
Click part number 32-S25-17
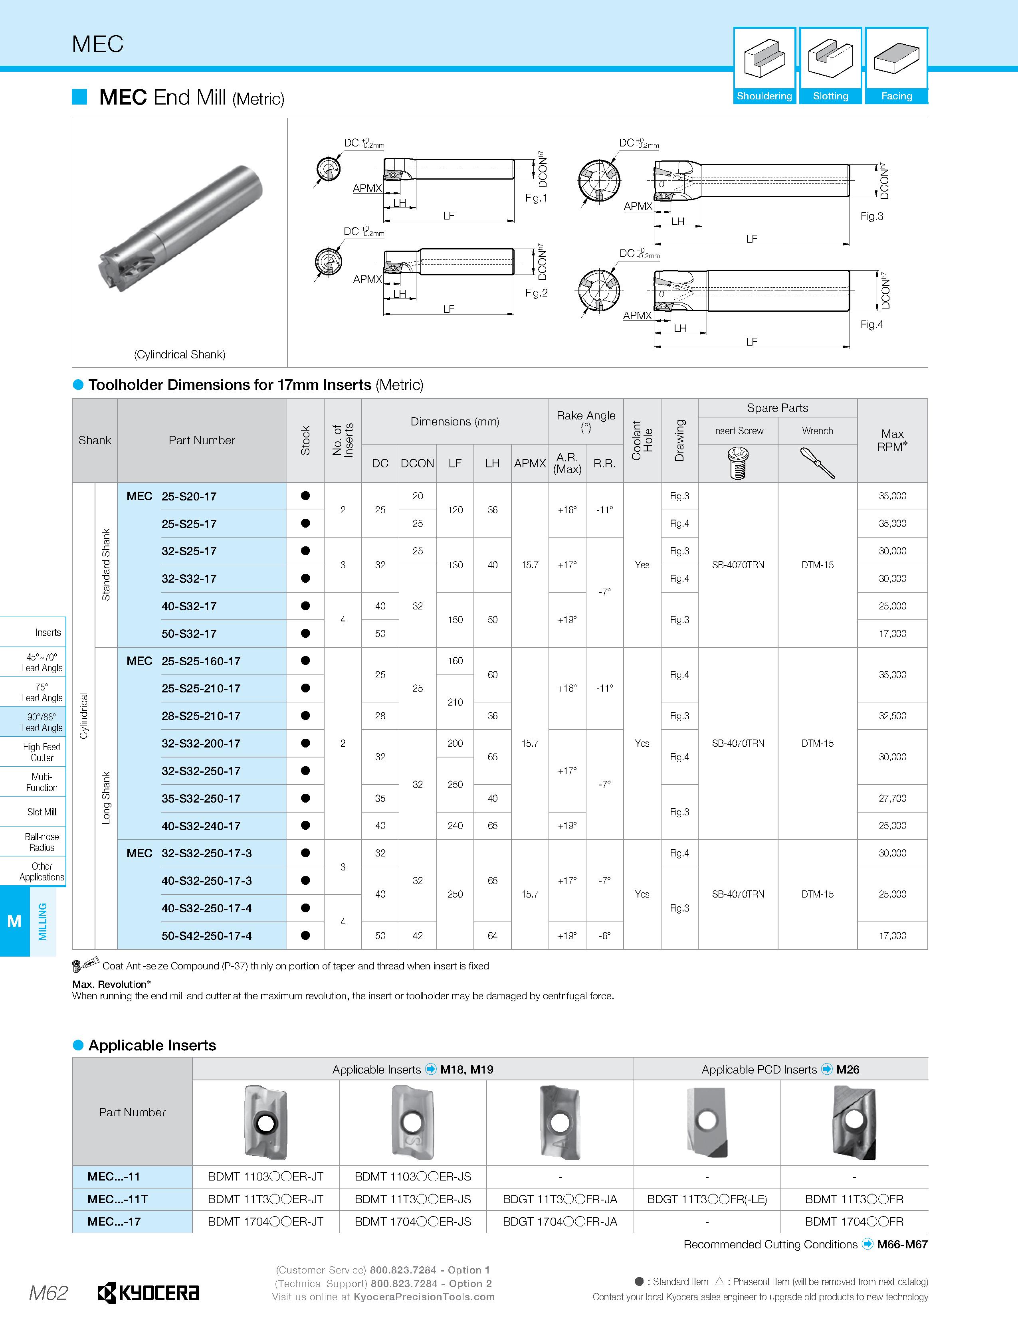tap(189, 551)
